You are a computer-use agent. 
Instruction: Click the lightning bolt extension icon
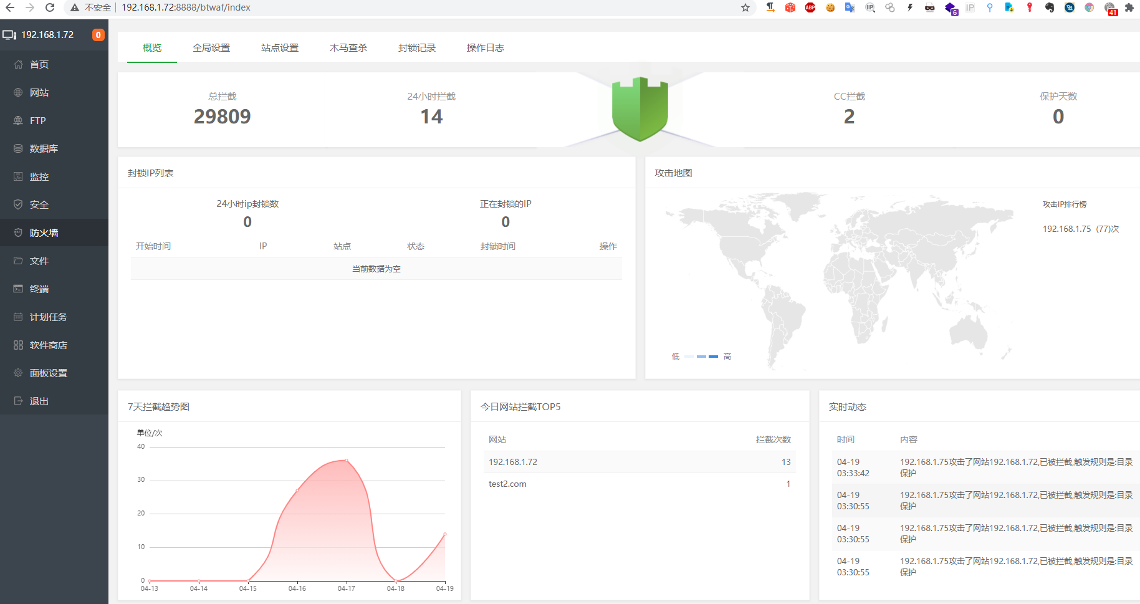pos(910,7)
